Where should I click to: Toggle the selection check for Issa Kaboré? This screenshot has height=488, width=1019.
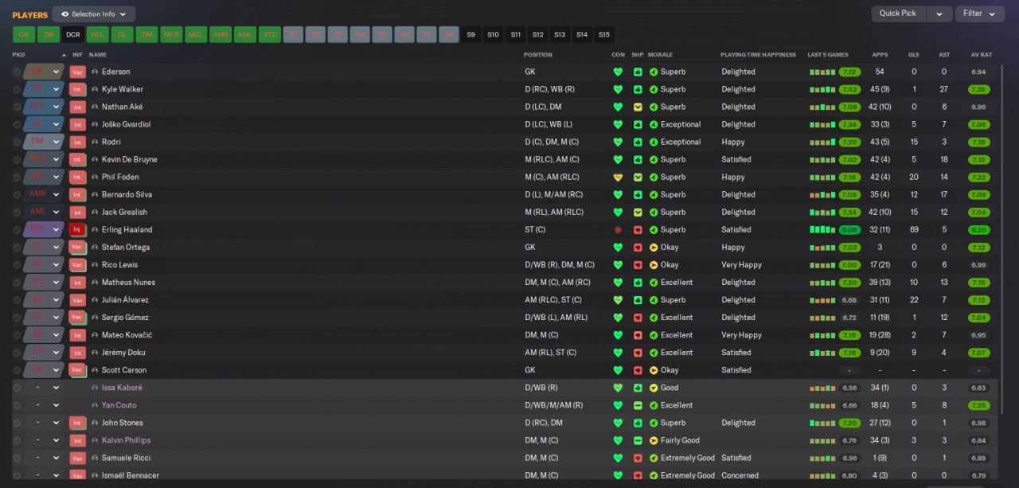click(x=17, y=388)
